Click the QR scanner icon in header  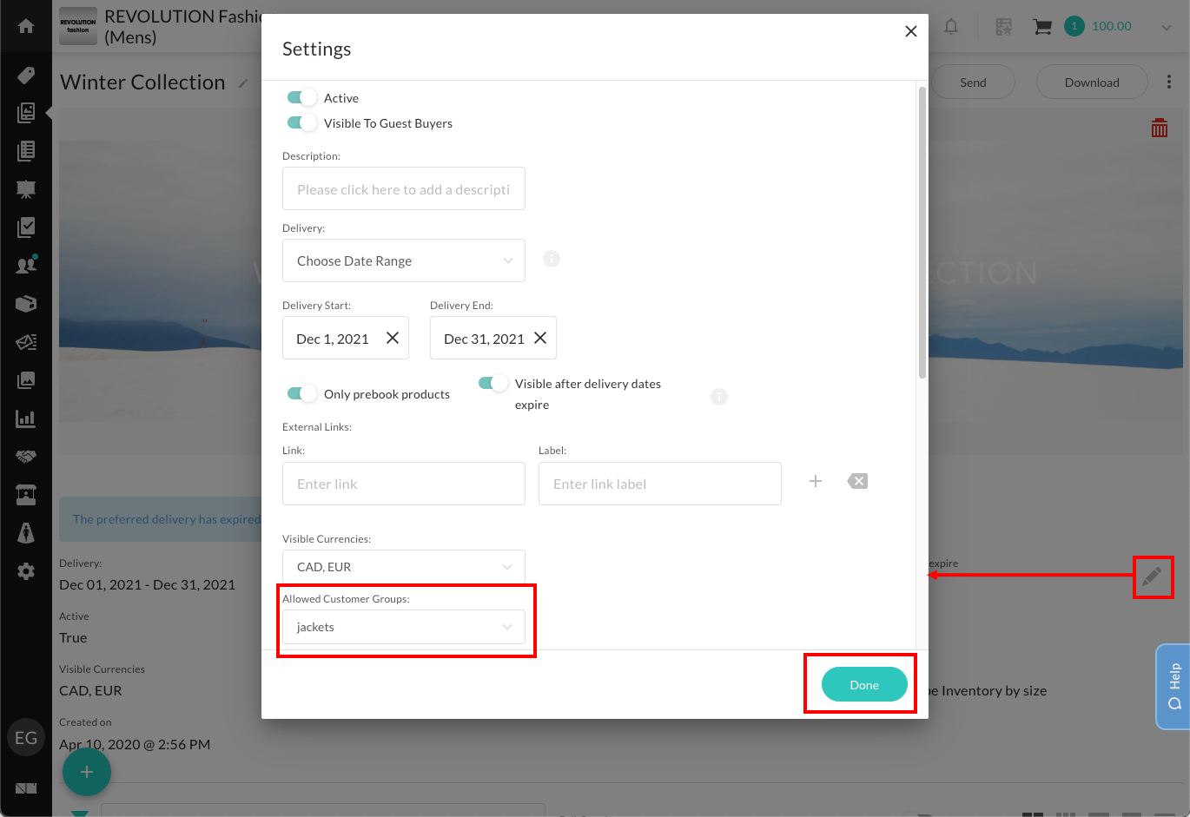[1004, 27]
